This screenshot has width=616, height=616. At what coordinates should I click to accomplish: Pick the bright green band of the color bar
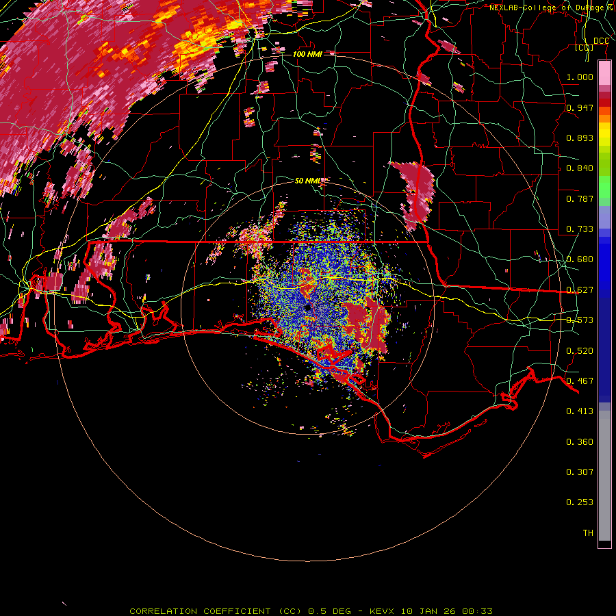click(604, 187)
